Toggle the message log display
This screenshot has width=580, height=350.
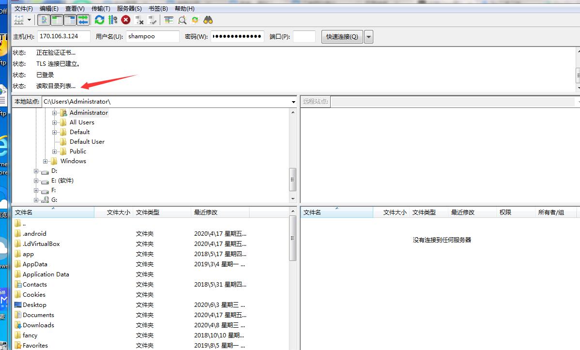[x=44, y=20]
